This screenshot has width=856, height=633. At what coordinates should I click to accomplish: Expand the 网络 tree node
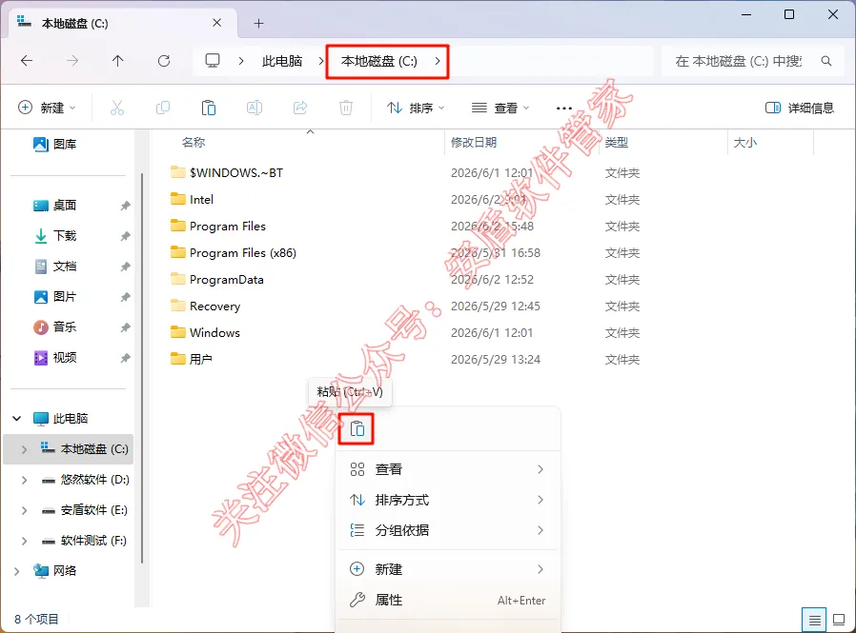coord(17,571)
